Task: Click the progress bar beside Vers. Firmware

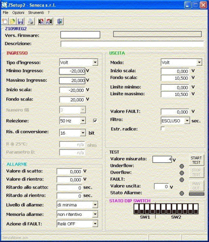Action: 157,34
